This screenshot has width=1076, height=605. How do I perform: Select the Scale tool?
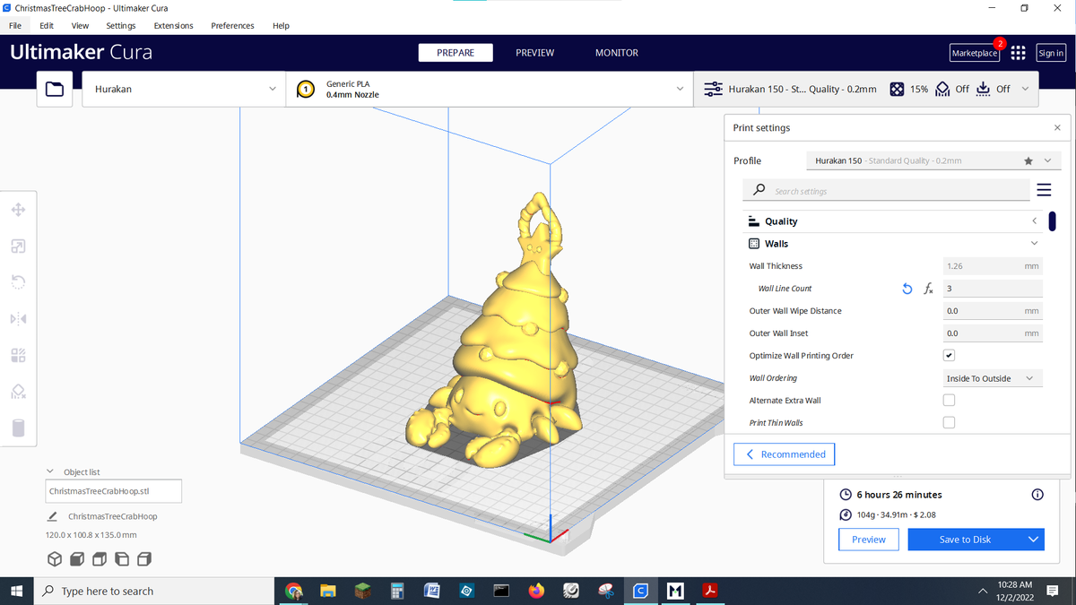coord(18,246)
